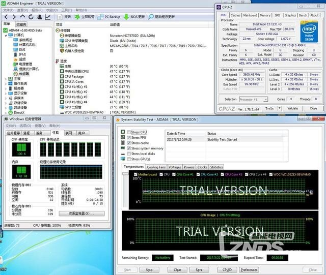Open the File menu in AIDA64
The width and height of the screenshot is (326, 275).
pyautogui.click(x=8, y=10)
